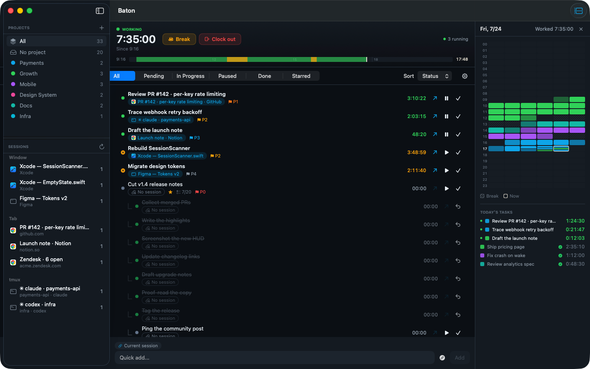590x369 pixels.
Task: Switch to the Paused filter tab
Action: pos(227,76)
